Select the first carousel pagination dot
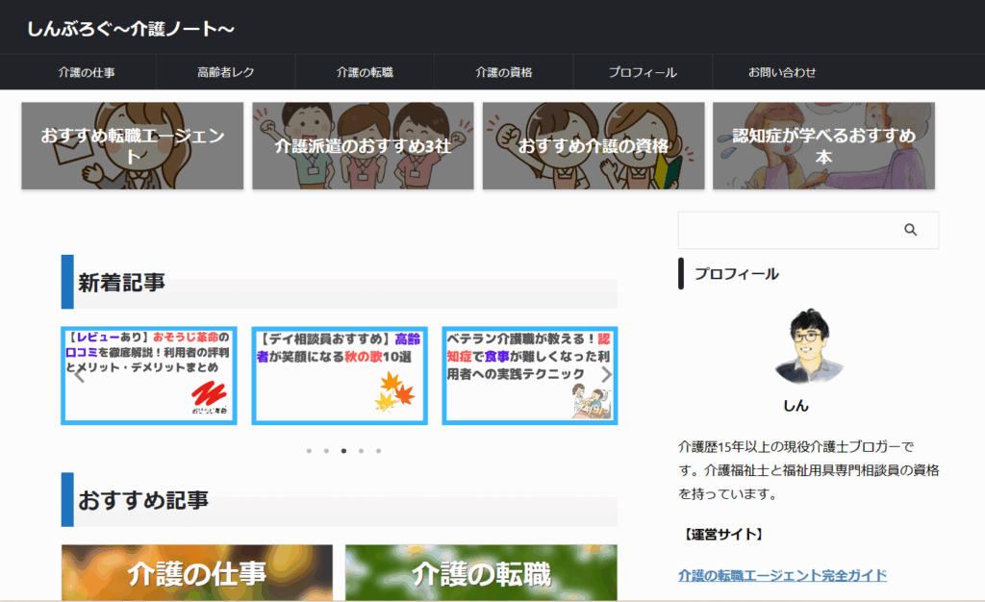 pos(309,450)
